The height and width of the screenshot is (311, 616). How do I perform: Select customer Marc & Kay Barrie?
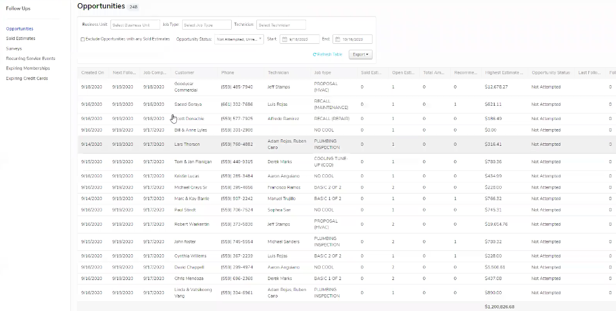tap(192, 199)
